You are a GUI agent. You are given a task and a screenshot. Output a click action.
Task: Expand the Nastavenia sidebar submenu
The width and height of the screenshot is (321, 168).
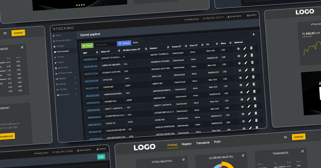pos(76,94)
